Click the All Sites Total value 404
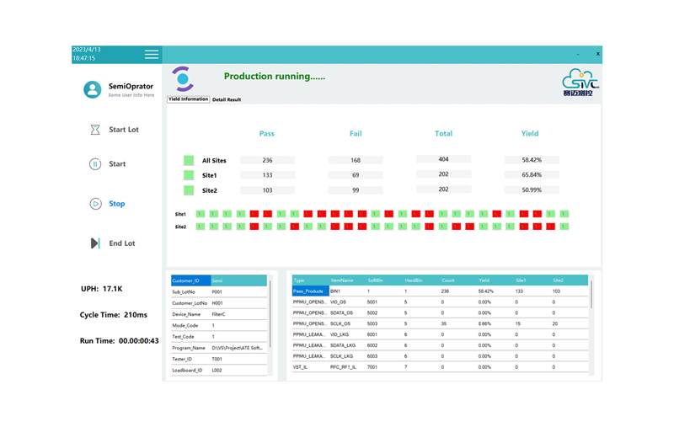Screen dimensions: 674x427 [444, 159]
